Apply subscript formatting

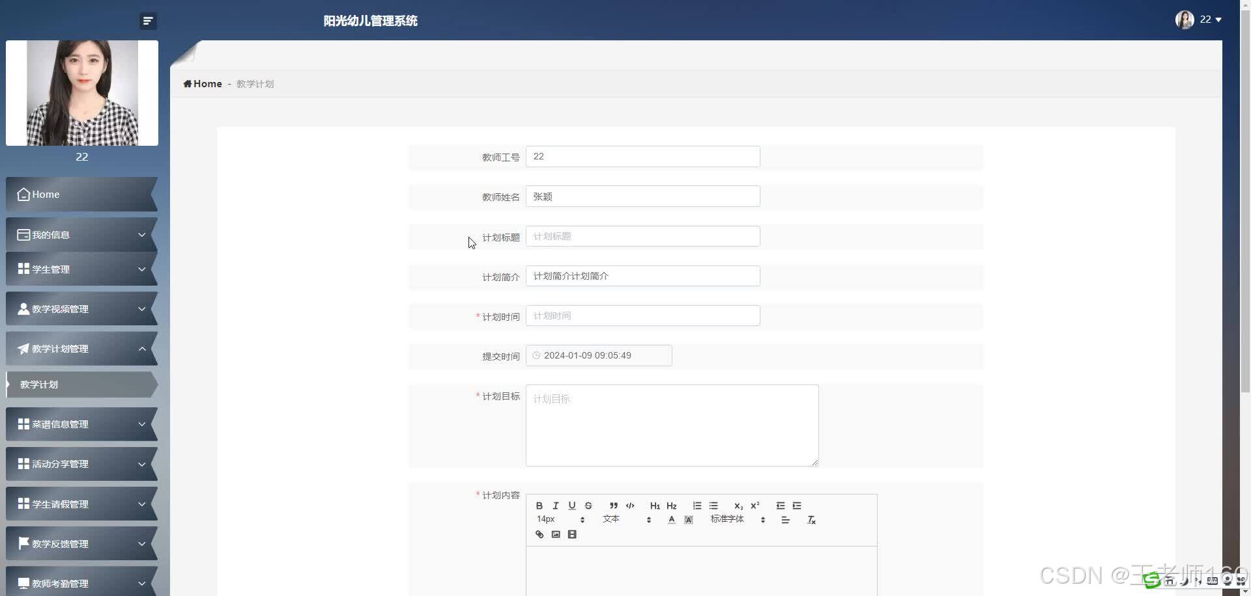coord(738,506)
